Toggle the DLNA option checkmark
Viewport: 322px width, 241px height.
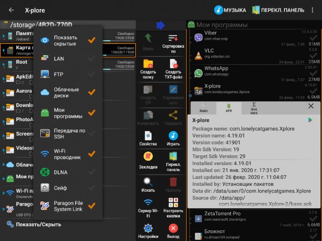pos(92,172)
